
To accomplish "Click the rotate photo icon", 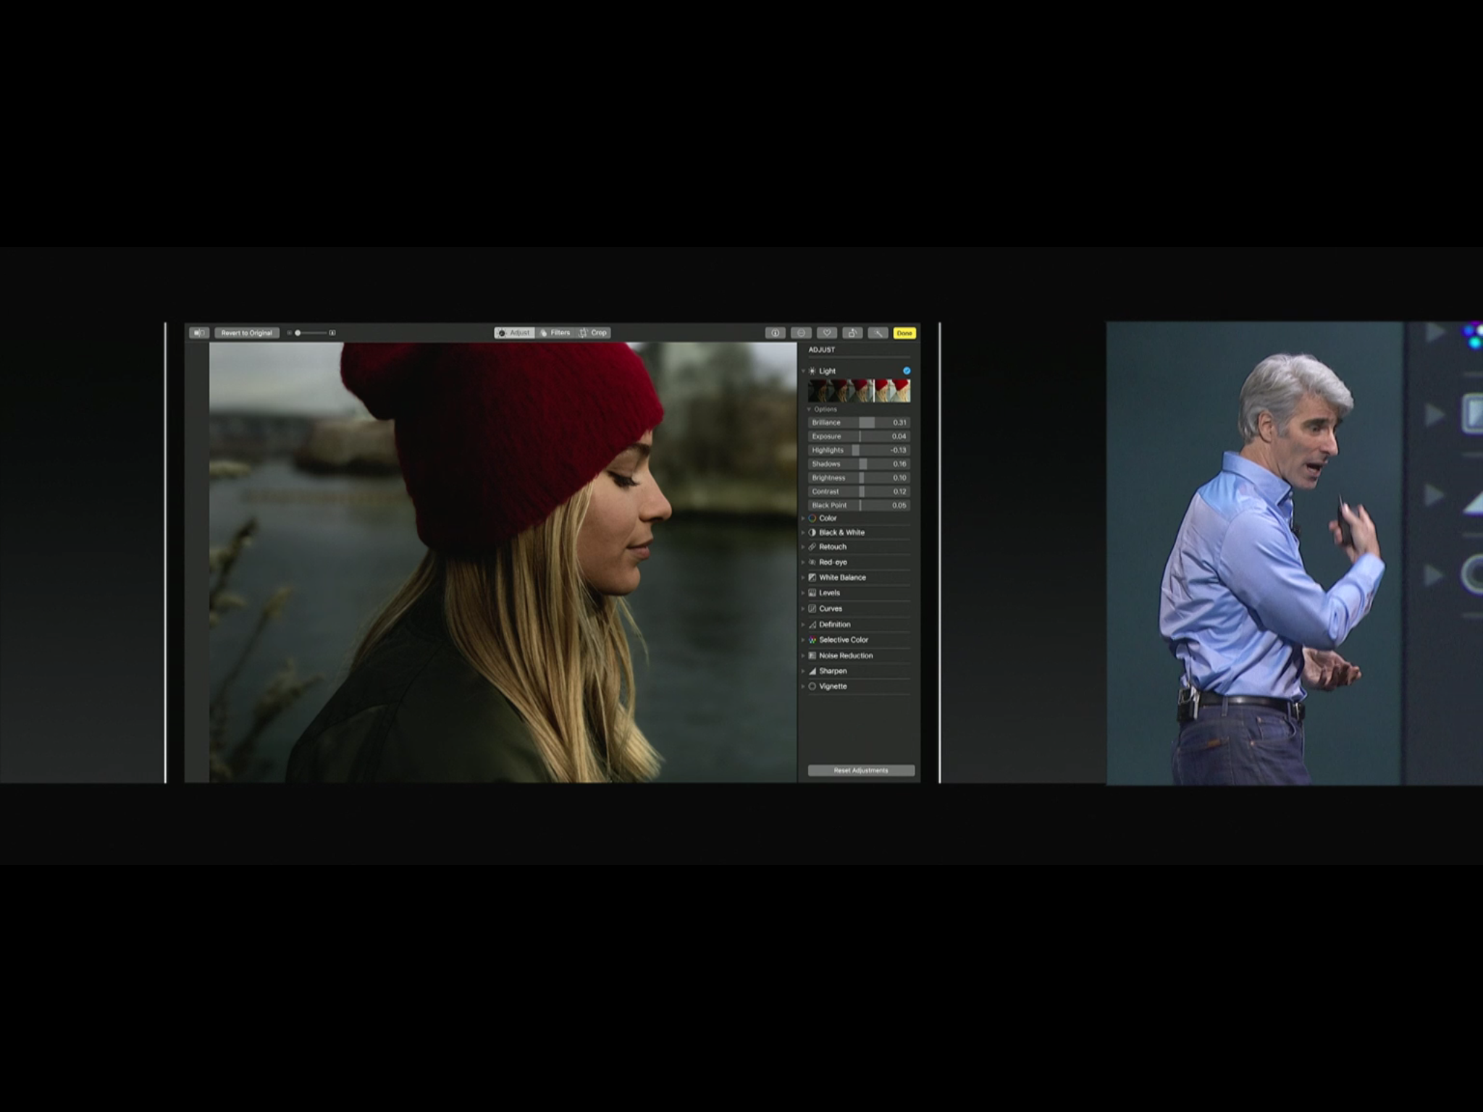I will (x=852, y=333).
